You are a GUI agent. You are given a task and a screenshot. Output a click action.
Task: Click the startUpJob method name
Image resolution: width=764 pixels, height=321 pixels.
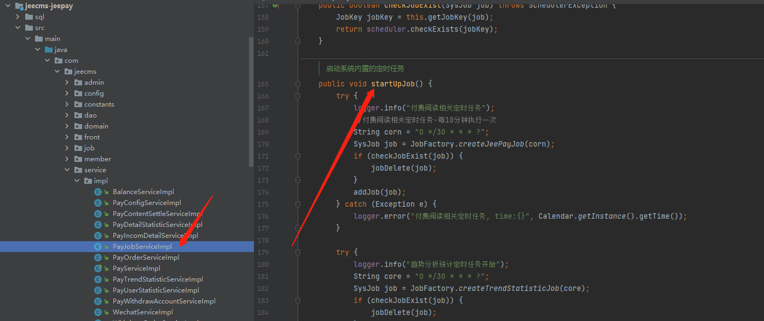click(x=393, y=84)
